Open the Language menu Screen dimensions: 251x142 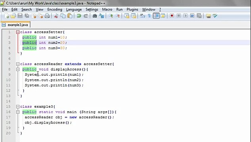[74, 9]
